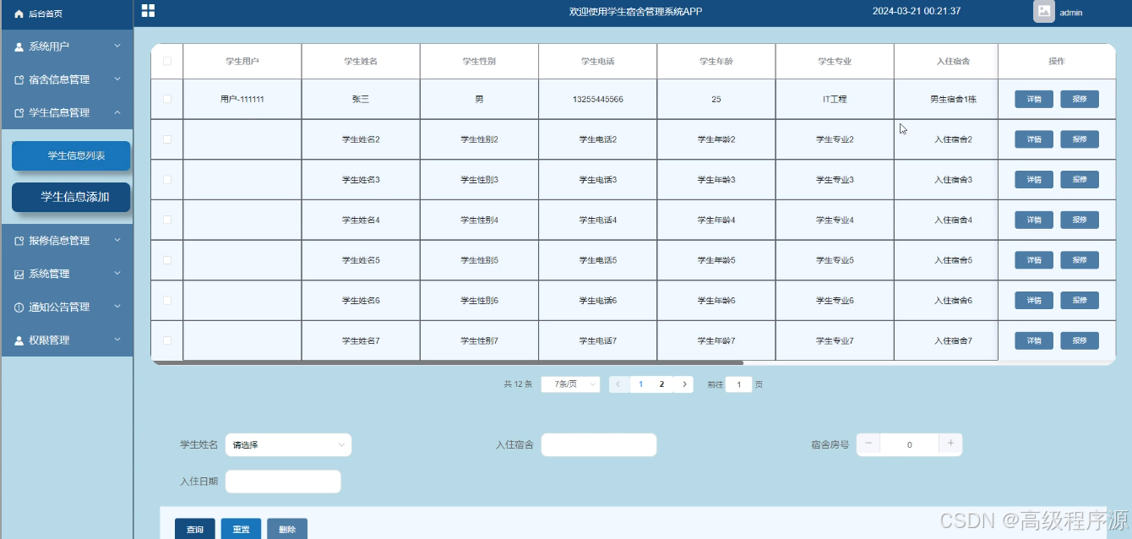This screenshot has width=1132, height=539.
Task: Click the icon beside 报修信息管理
Action: pos(19,241)
